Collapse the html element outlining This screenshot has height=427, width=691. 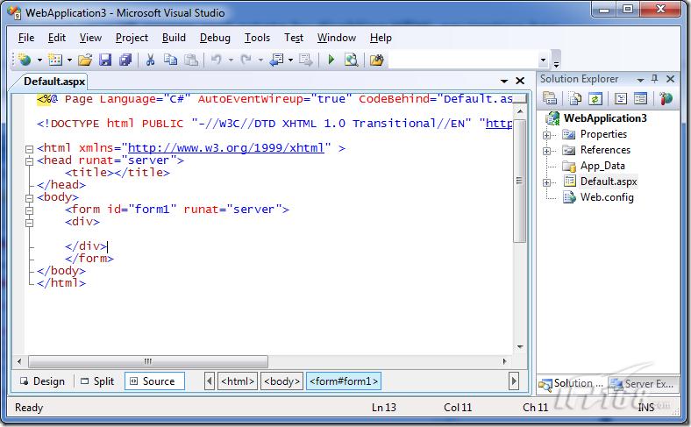(29, 149)
